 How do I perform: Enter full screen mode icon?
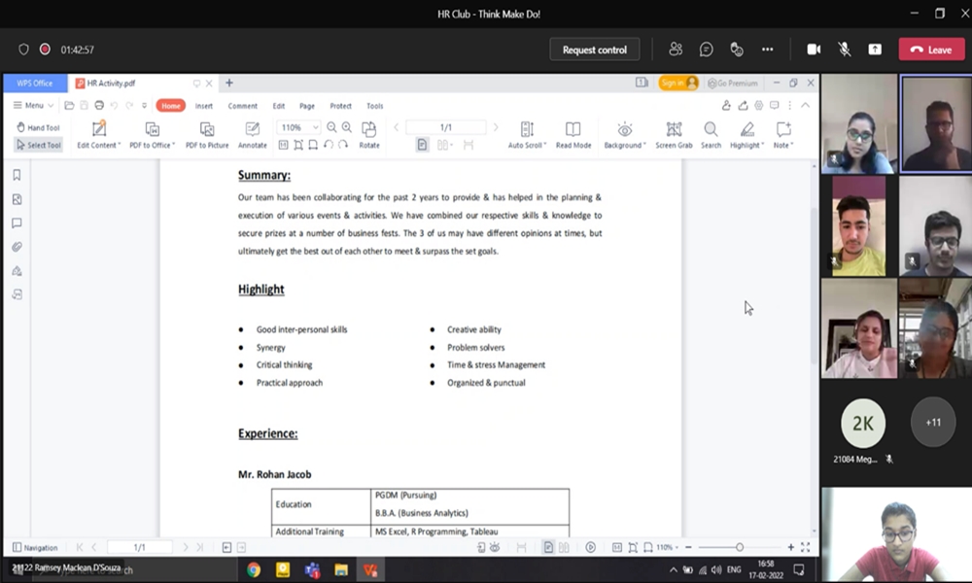(805, 548)
